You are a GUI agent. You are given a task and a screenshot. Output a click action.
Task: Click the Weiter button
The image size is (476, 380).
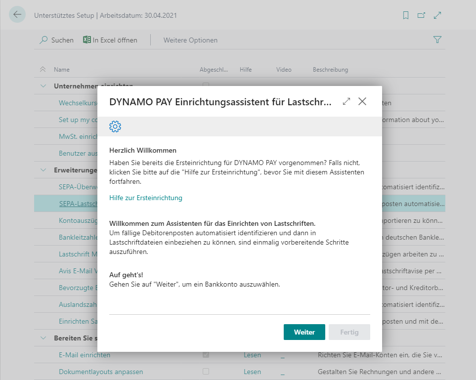304,332
